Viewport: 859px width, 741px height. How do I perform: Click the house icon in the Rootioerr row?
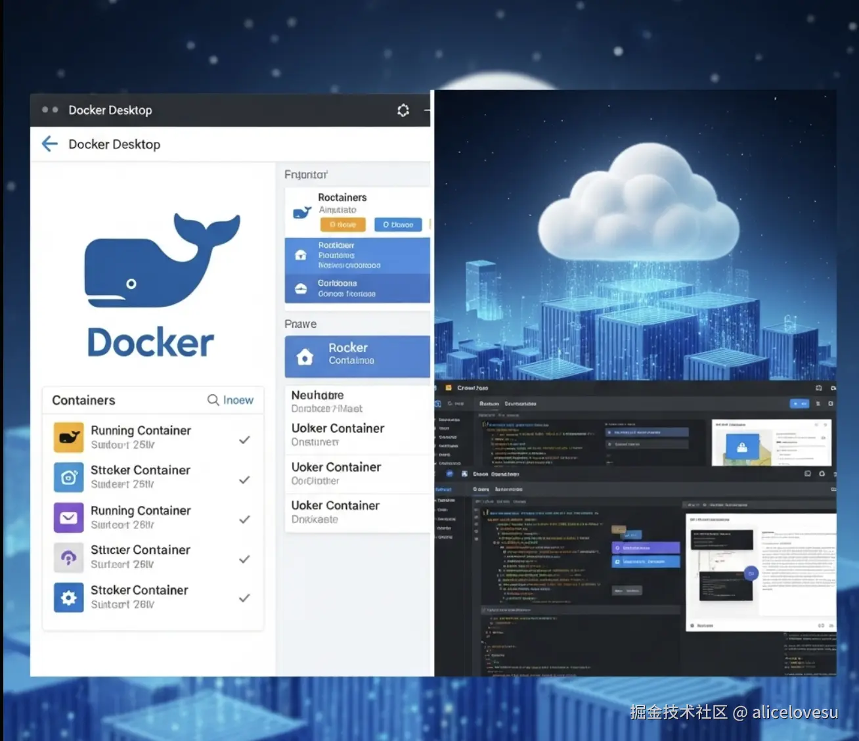[x=301, y=255]
